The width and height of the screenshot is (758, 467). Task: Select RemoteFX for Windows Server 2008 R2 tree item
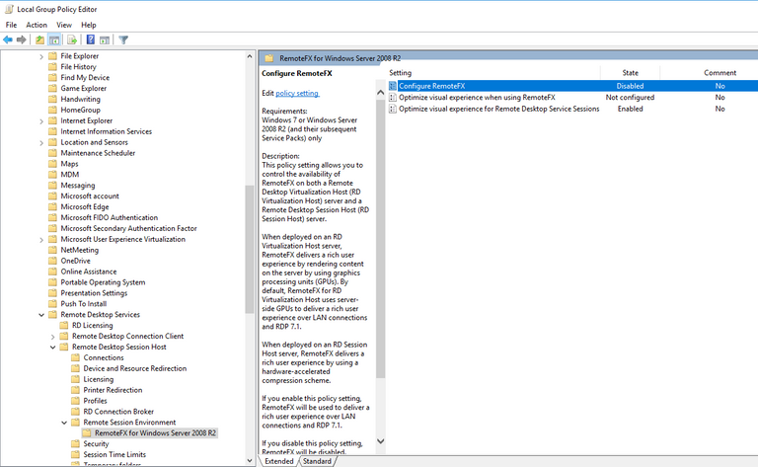pyautogui.click(x=155, y=433)
